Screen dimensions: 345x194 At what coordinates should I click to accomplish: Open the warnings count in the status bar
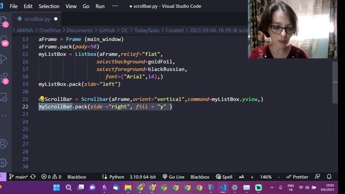[57, 177]
